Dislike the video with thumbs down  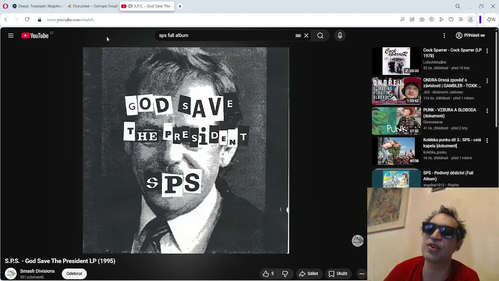(285, 274)
